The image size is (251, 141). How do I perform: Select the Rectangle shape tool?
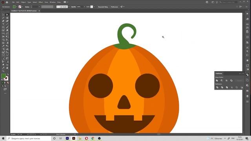click(3, 27)
